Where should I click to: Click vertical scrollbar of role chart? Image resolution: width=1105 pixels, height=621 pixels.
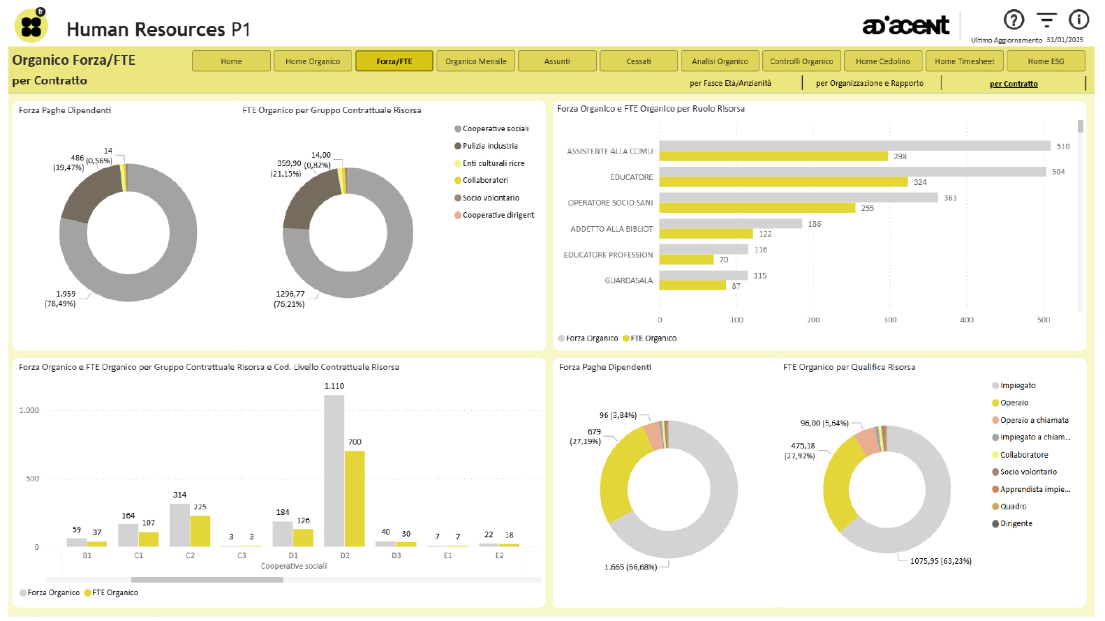[1080, 126]
